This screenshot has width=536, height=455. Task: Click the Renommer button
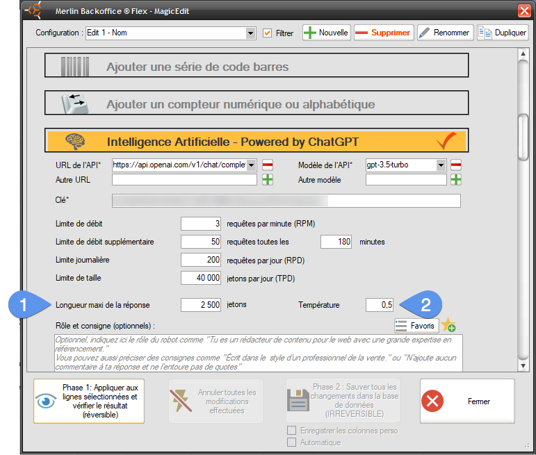coord(445,33)
